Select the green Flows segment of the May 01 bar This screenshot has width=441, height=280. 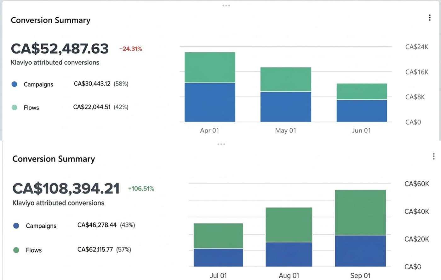click(286, 79)
